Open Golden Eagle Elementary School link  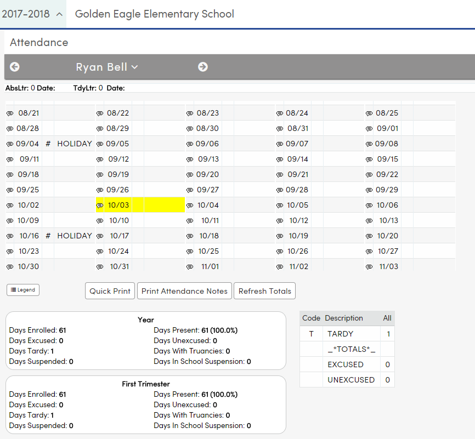tap(154, 14)
